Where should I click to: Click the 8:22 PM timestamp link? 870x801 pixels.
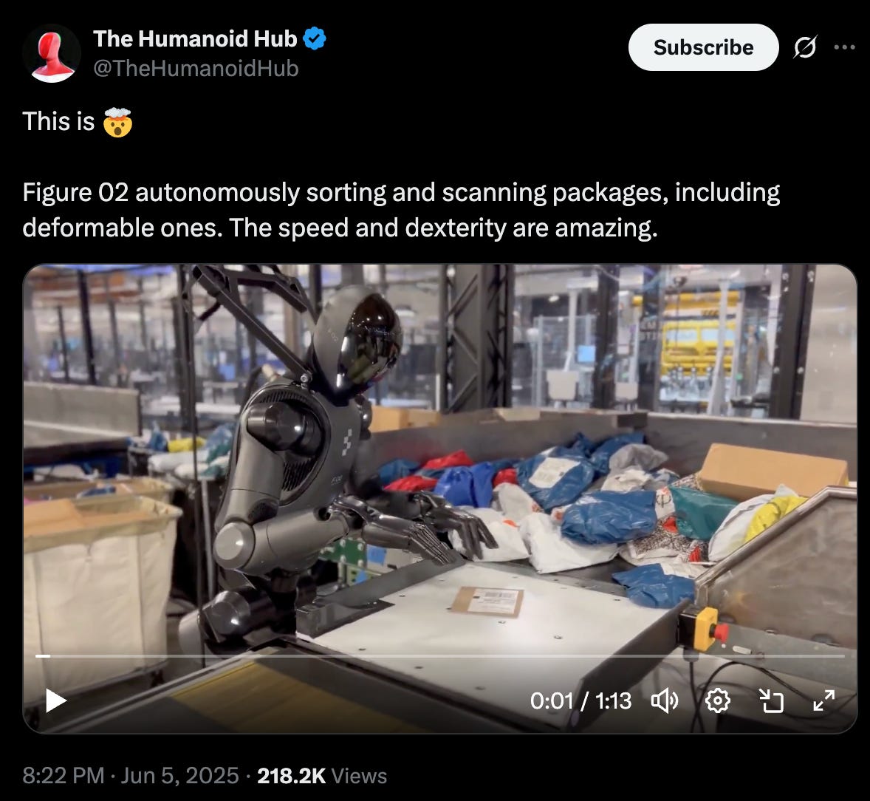64,775
